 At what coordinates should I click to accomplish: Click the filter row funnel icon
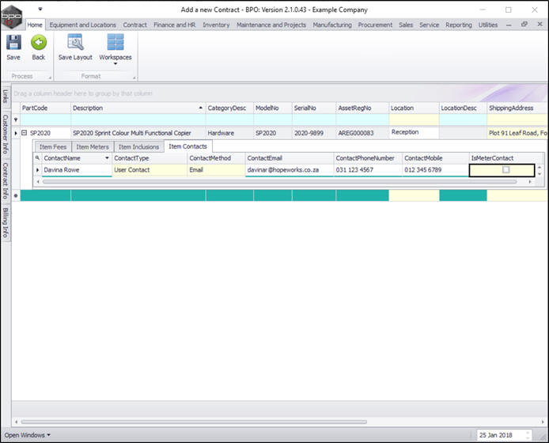tap(16, 119)
